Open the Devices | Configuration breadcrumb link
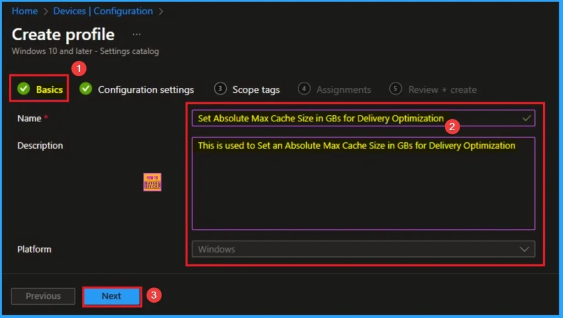Viewport: 563px width, 318px height. tap(103, 11)
